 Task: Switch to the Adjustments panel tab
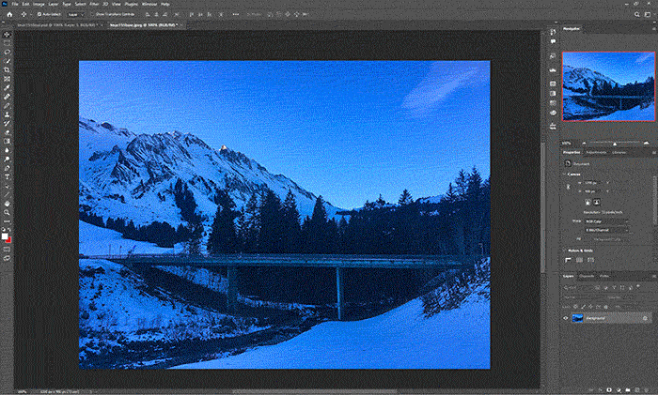pos(596,153)
